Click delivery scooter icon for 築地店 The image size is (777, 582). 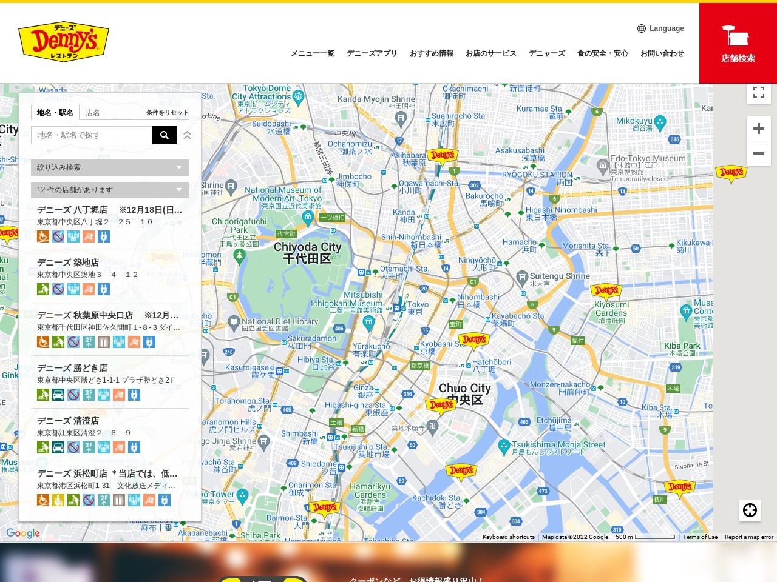(89, 289)
